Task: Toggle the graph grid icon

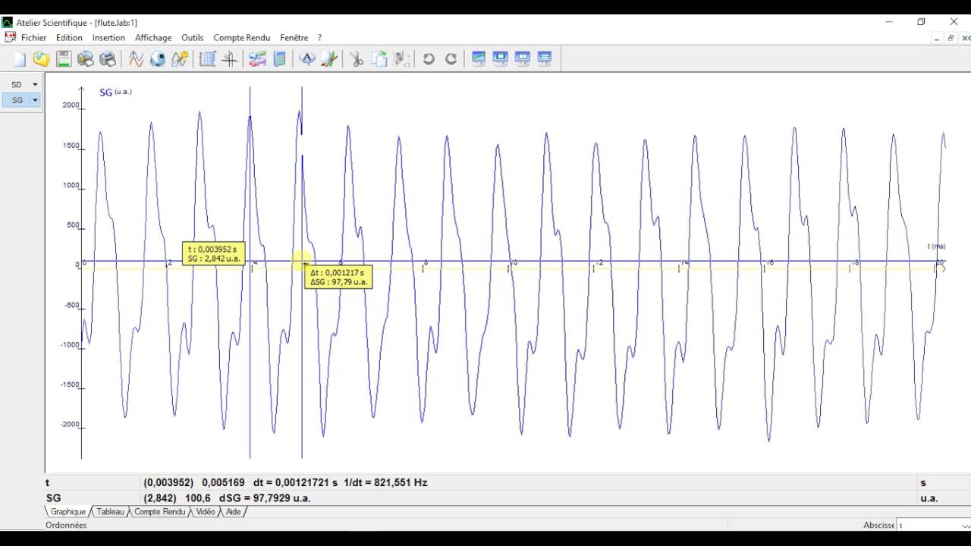Action: [x=207, y=59]
